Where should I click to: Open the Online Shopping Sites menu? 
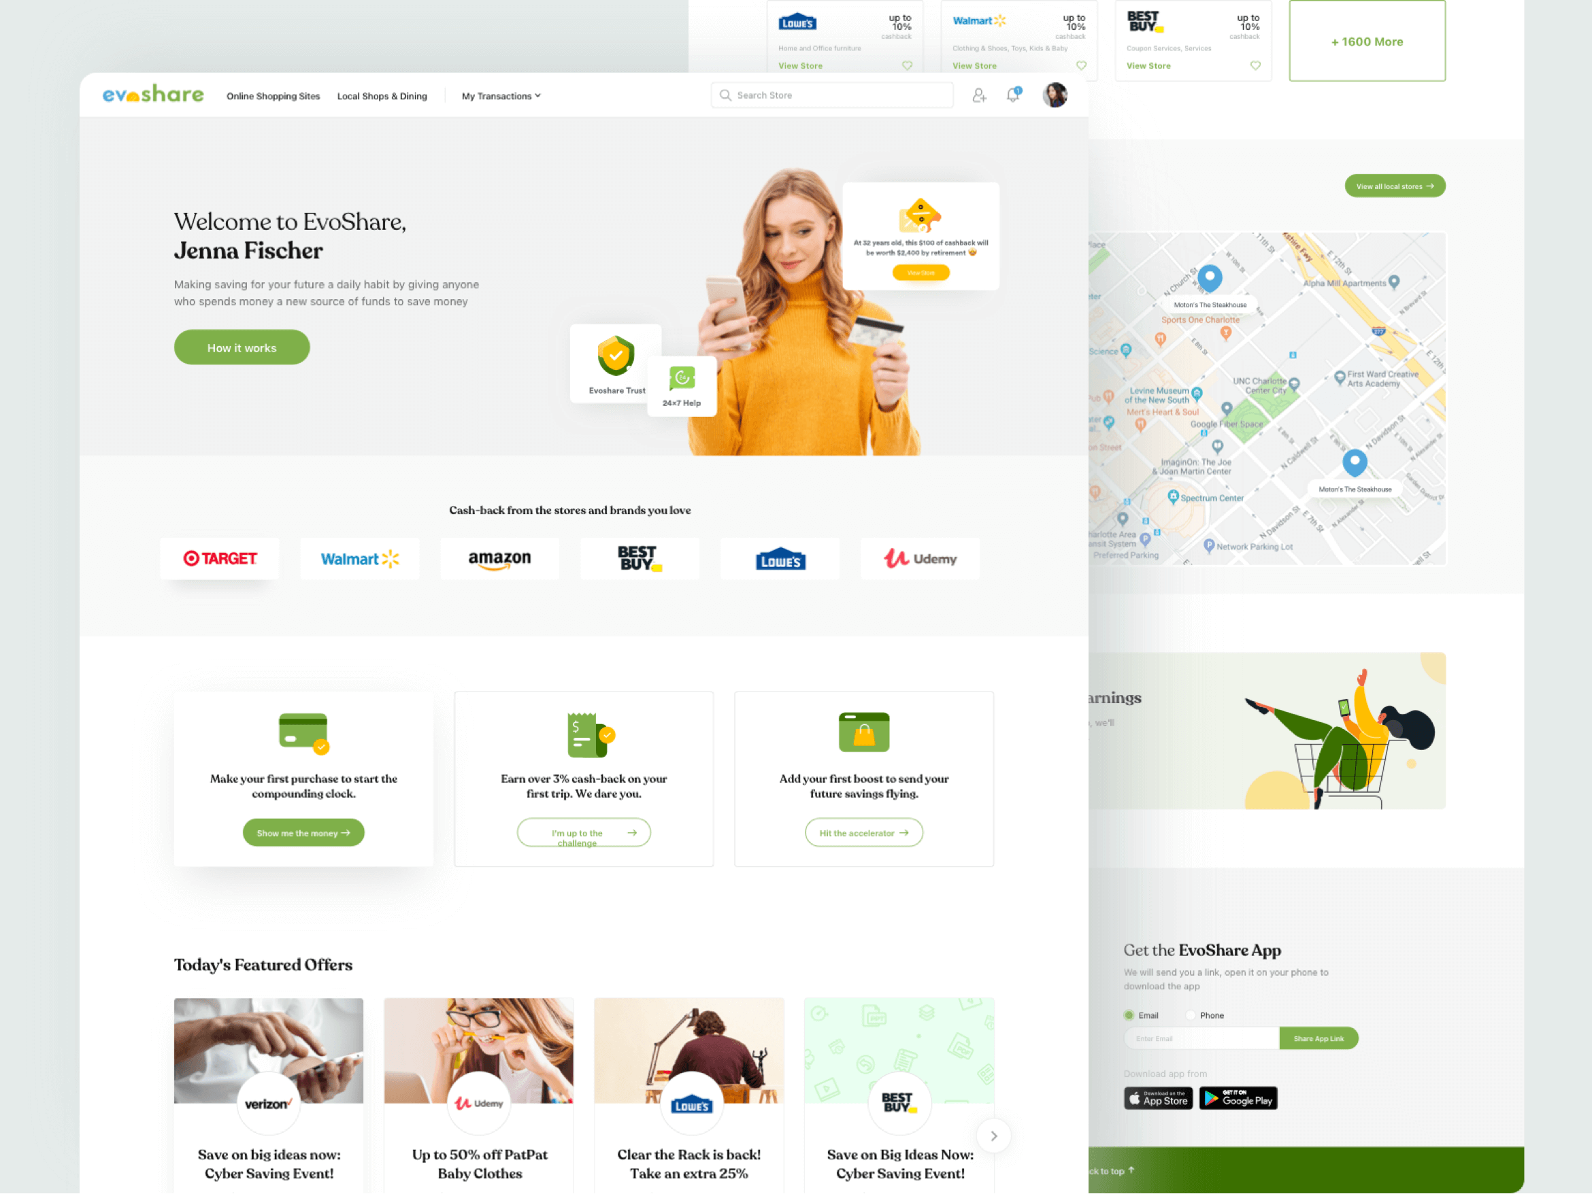[x=273, y=96]
